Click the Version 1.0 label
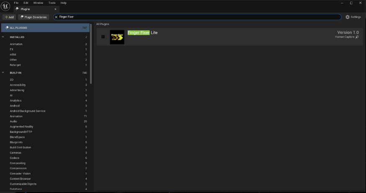This screenshot has width=366, height=193. point(348,32)
